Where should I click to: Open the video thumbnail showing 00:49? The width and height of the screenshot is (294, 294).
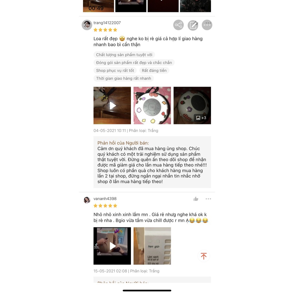(98, 6)
